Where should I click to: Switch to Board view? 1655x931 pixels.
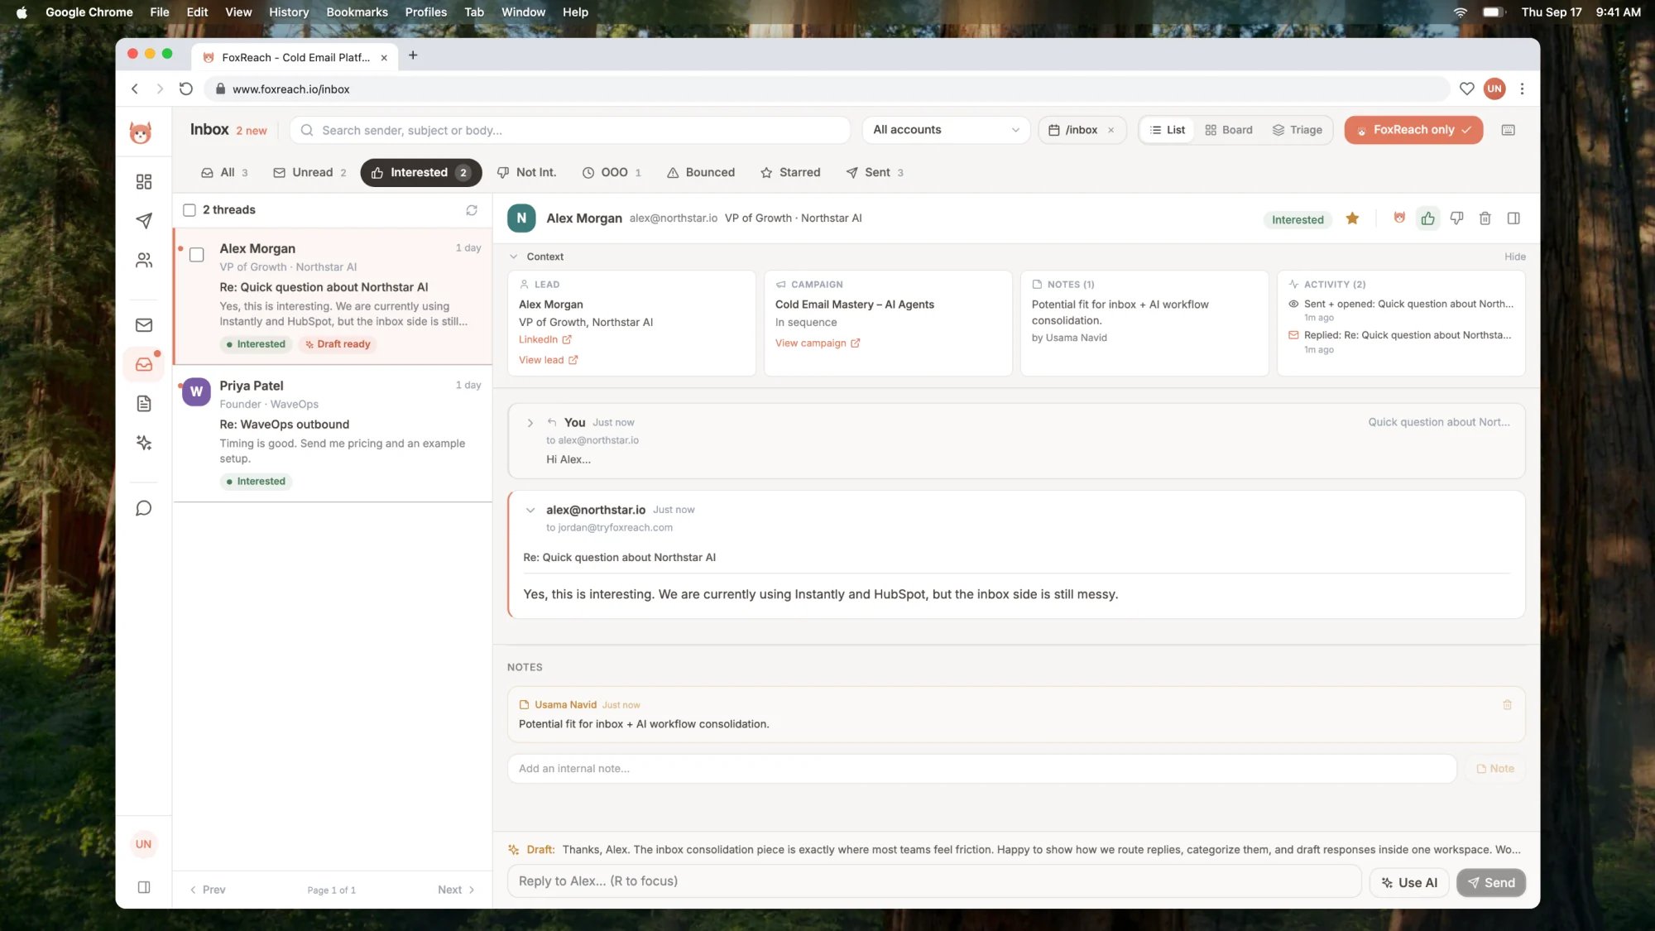(x=1228, y=130)
